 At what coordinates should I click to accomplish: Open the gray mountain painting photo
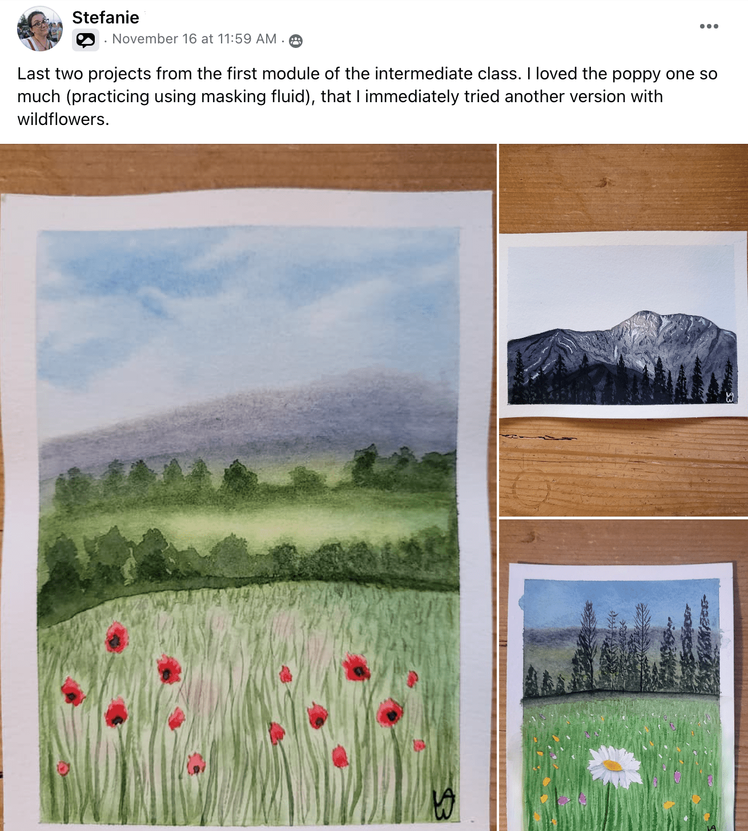pos(624,330)
